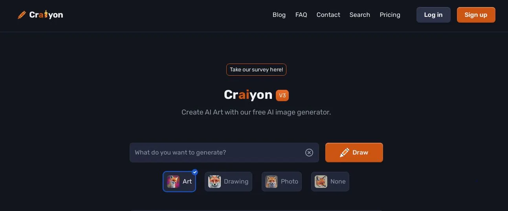The height and width of the screenshot is (211, 508).
Task: Open the Blog page
Action: click(279, 15)
